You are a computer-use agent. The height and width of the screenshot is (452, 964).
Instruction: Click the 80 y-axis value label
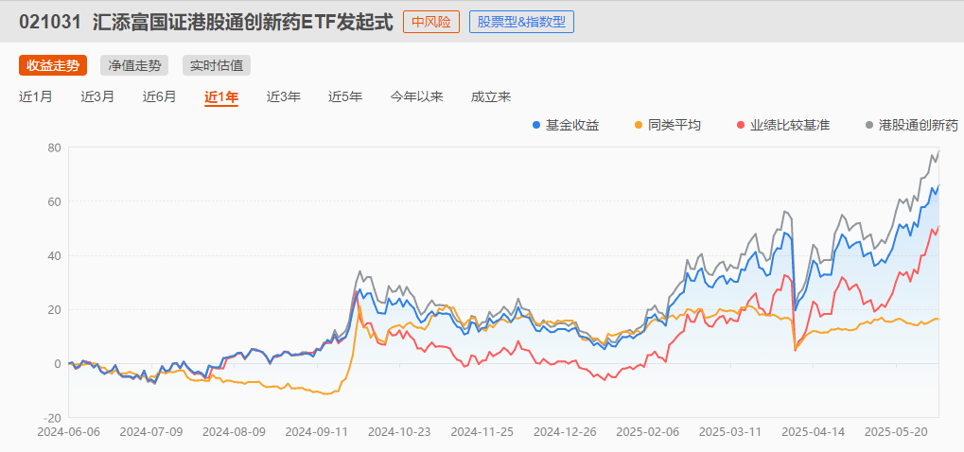[54, 148]
